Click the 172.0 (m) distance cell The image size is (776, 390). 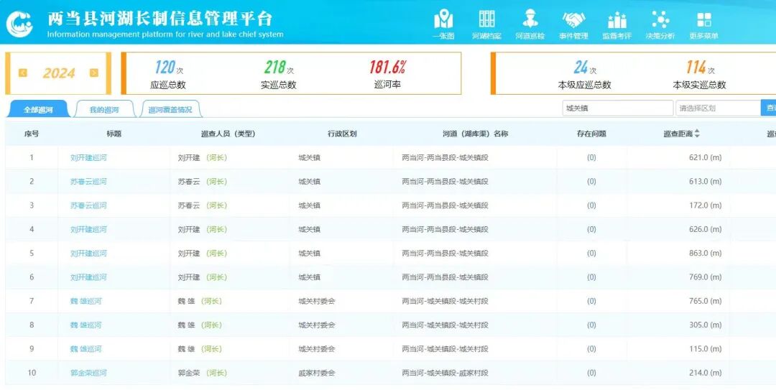point(706,205)
